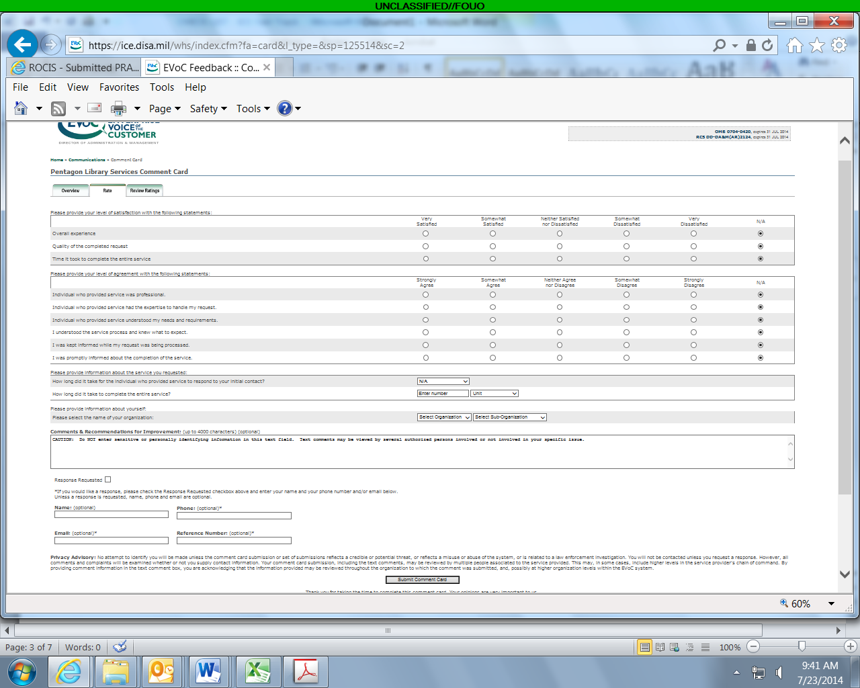Open the Safety dropdown in command bar
This screenshot has width=860, height=688.
pyautogui.click(x=208, y=108)
